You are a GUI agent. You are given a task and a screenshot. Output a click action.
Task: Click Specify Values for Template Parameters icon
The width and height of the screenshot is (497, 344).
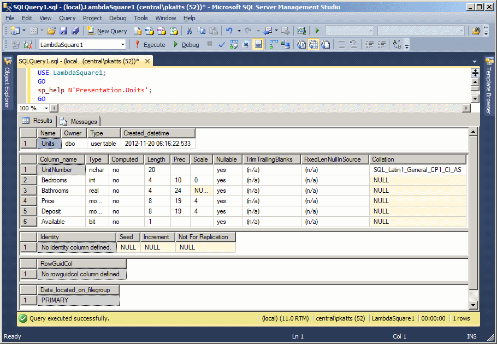[397, 45]
